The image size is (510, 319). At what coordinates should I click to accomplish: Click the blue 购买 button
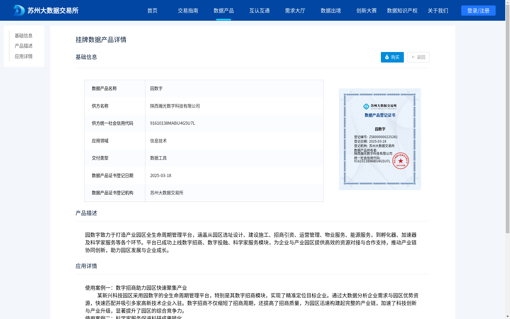click(x=392, y=57)
